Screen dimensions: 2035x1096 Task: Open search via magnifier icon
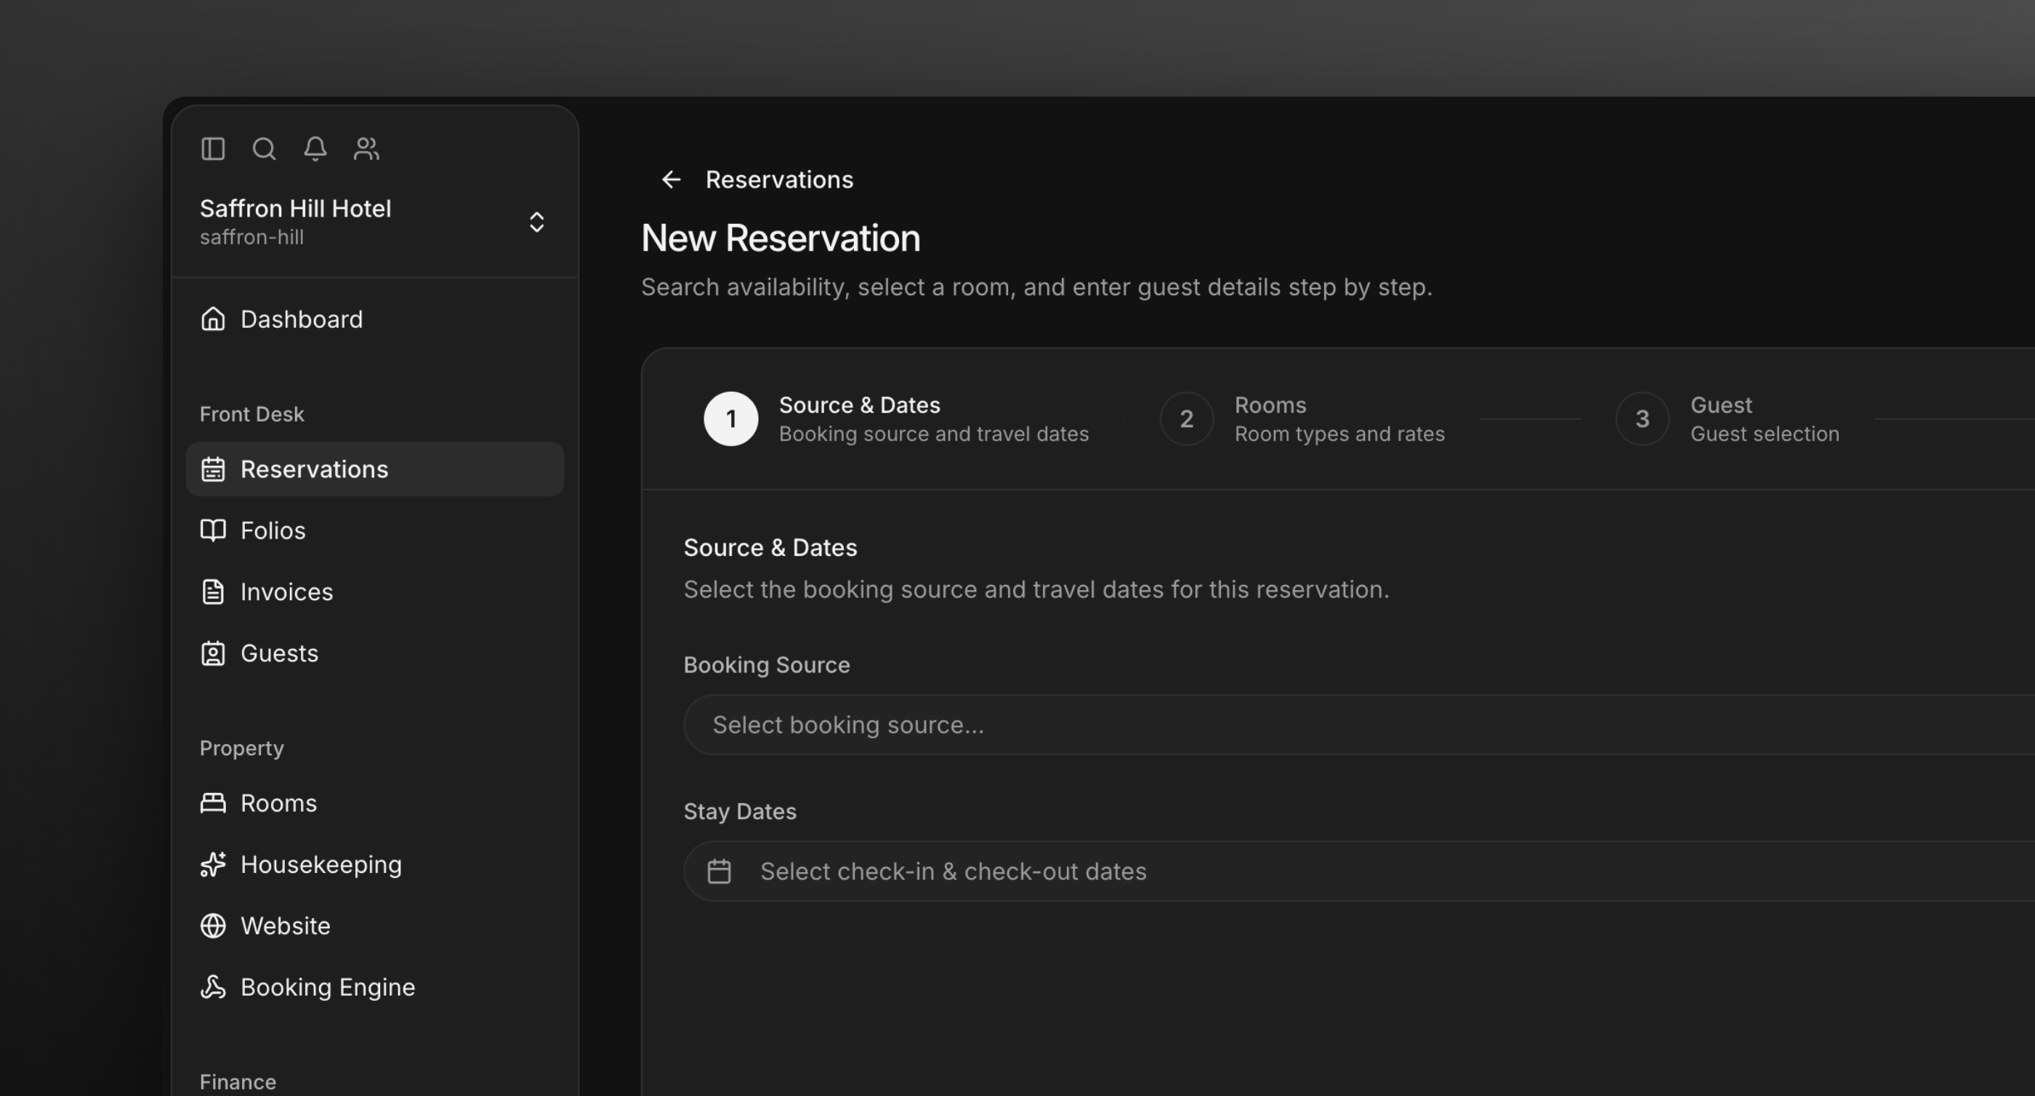264,148
